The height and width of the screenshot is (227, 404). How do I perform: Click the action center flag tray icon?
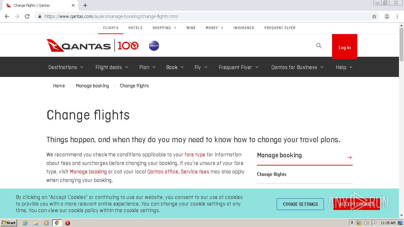click(374, 223)
